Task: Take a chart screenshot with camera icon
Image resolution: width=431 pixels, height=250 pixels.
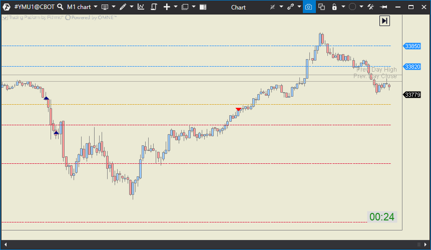Action: (309, 7)
